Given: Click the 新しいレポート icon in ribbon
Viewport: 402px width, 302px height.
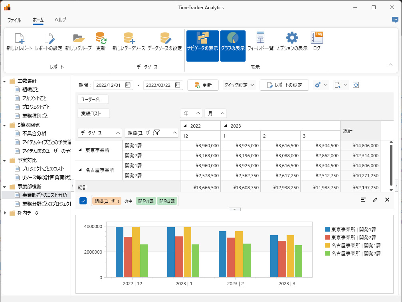Looking at the screenshot, I should click(20, 38).
